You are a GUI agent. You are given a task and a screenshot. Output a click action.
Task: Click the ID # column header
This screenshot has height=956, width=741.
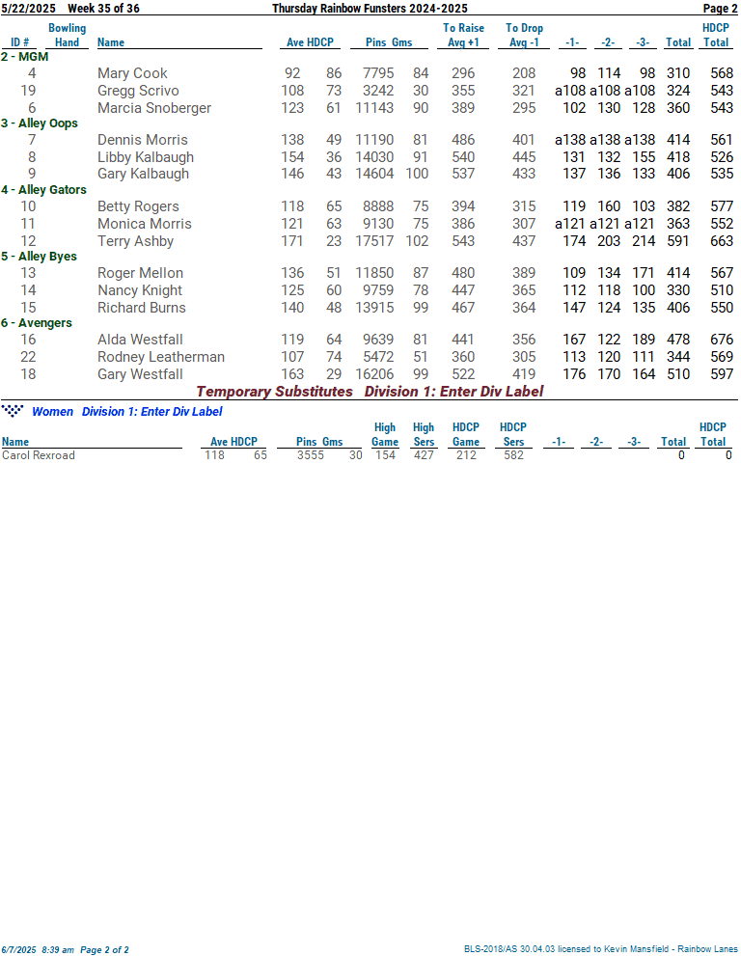(20, 42)
